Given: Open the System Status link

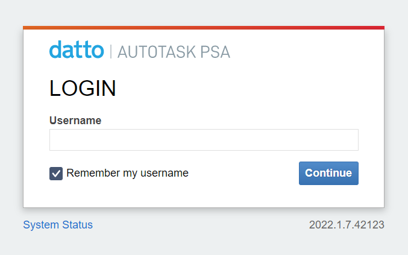Looking at the screenshot, I should pyautogui.click(x=58, y=225).
